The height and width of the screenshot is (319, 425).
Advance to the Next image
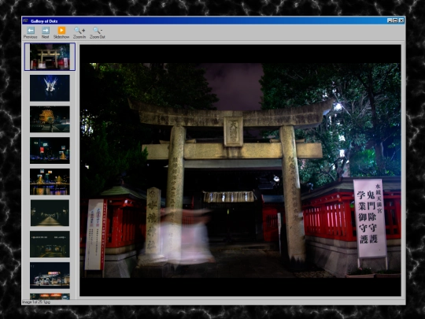[46, 33]
